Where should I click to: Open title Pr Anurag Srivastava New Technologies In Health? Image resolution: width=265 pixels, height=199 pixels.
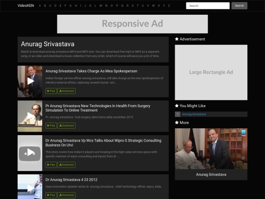click(98, 108)
